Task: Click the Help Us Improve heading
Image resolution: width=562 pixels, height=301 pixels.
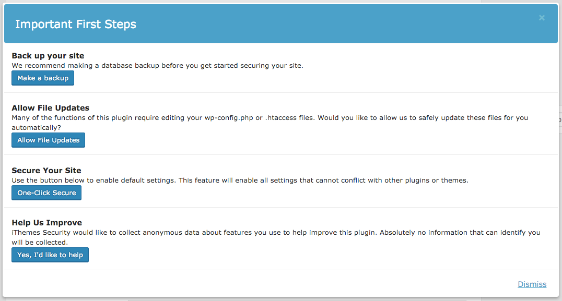Action: point(47,223)
